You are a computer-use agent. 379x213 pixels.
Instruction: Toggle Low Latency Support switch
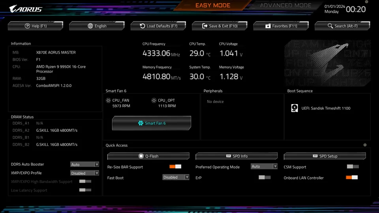pos(85,190)
